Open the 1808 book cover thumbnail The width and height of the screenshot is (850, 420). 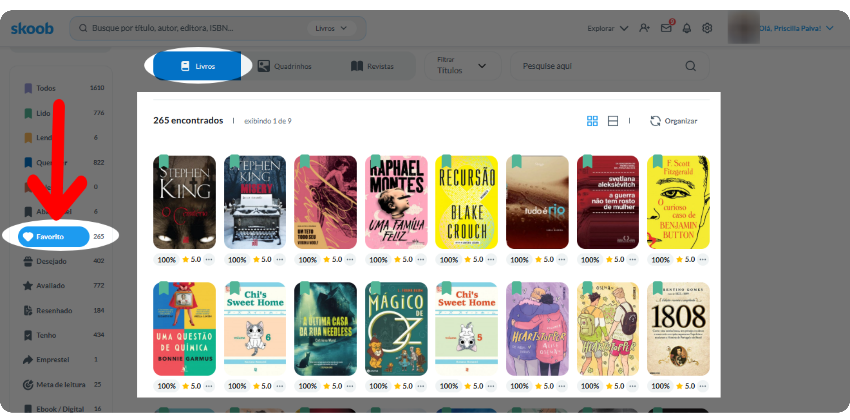click(678, 329)
